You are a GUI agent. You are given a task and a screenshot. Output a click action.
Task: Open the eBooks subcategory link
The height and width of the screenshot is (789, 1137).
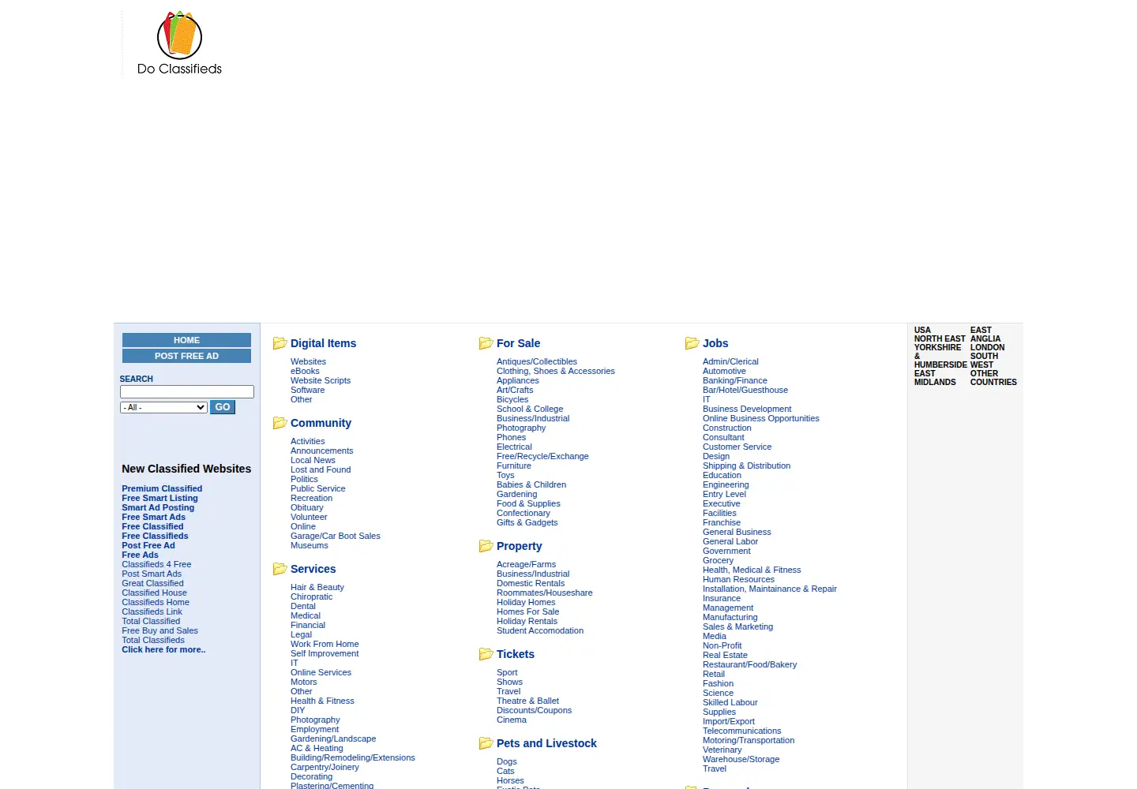click(305, 371)
